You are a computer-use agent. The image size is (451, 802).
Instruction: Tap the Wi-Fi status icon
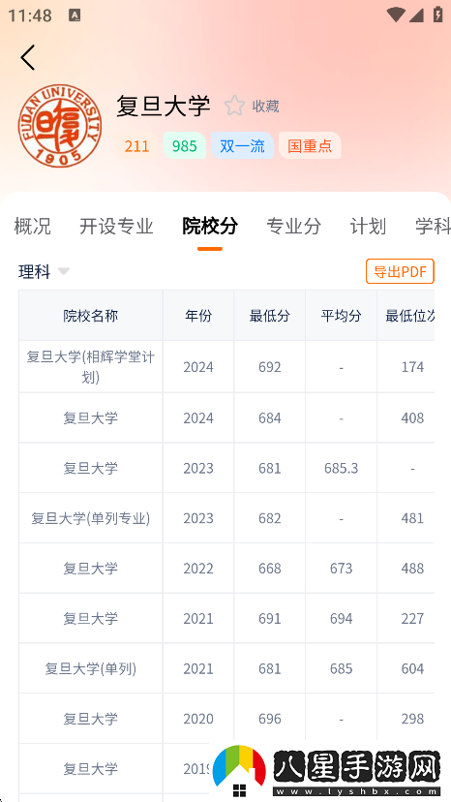click(395, 15)
